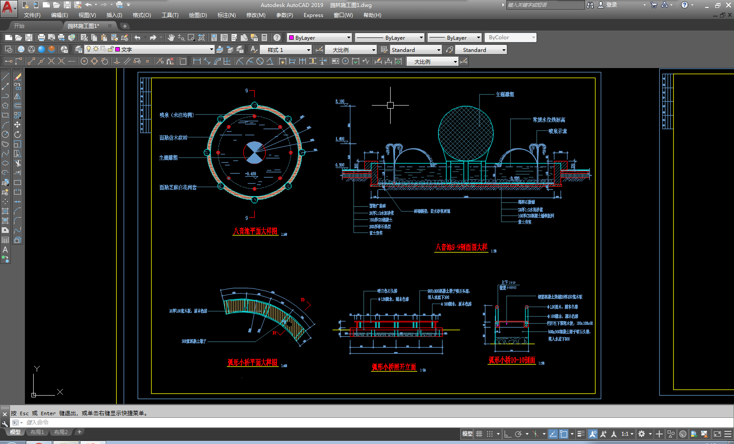Expand the ByLayer lineweight dropdown

(x=478, y=38)
